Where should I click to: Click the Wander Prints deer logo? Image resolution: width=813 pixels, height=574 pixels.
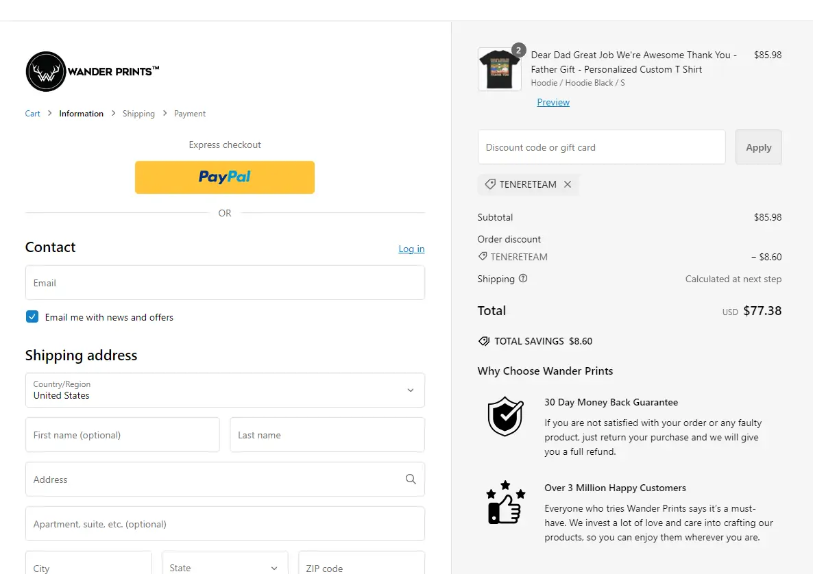[x=45, y=71]
